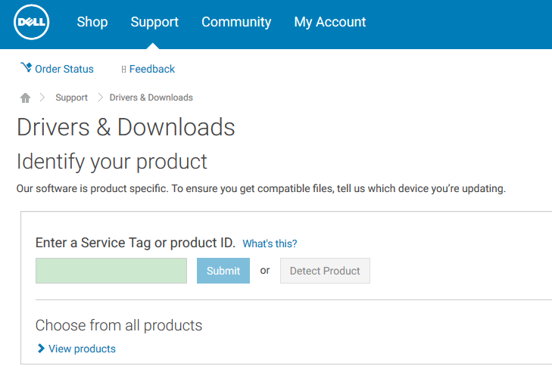Go to Support in the breadcrumb

pos(71,98)
